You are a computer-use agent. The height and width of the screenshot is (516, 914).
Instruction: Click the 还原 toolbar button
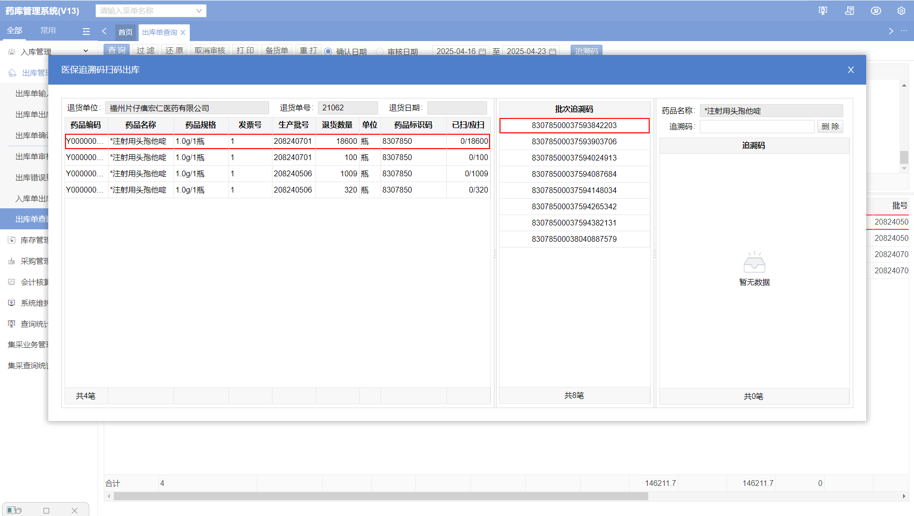(174, 50)
